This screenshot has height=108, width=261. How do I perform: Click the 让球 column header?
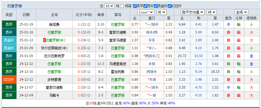pyautogui.click(x=239, y=18)
